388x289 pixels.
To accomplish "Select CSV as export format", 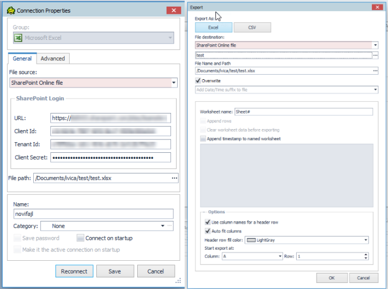I will pos(252,28).
